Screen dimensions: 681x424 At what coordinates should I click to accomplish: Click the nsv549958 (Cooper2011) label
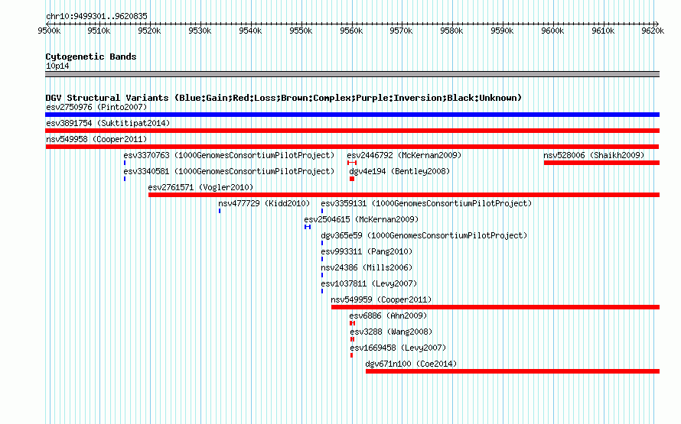[x=96, y=139]
